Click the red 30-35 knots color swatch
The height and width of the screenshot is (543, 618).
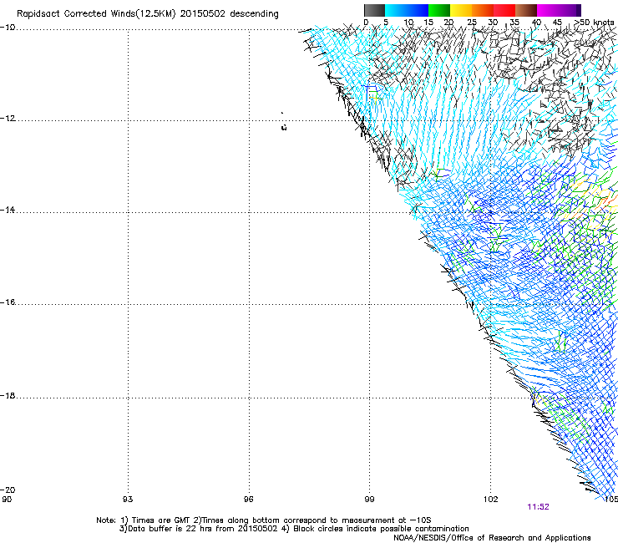pos(504,10)
